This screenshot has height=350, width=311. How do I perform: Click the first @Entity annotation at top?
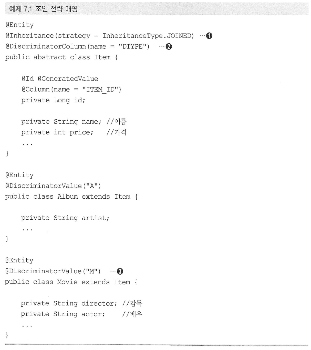(20, 25)
